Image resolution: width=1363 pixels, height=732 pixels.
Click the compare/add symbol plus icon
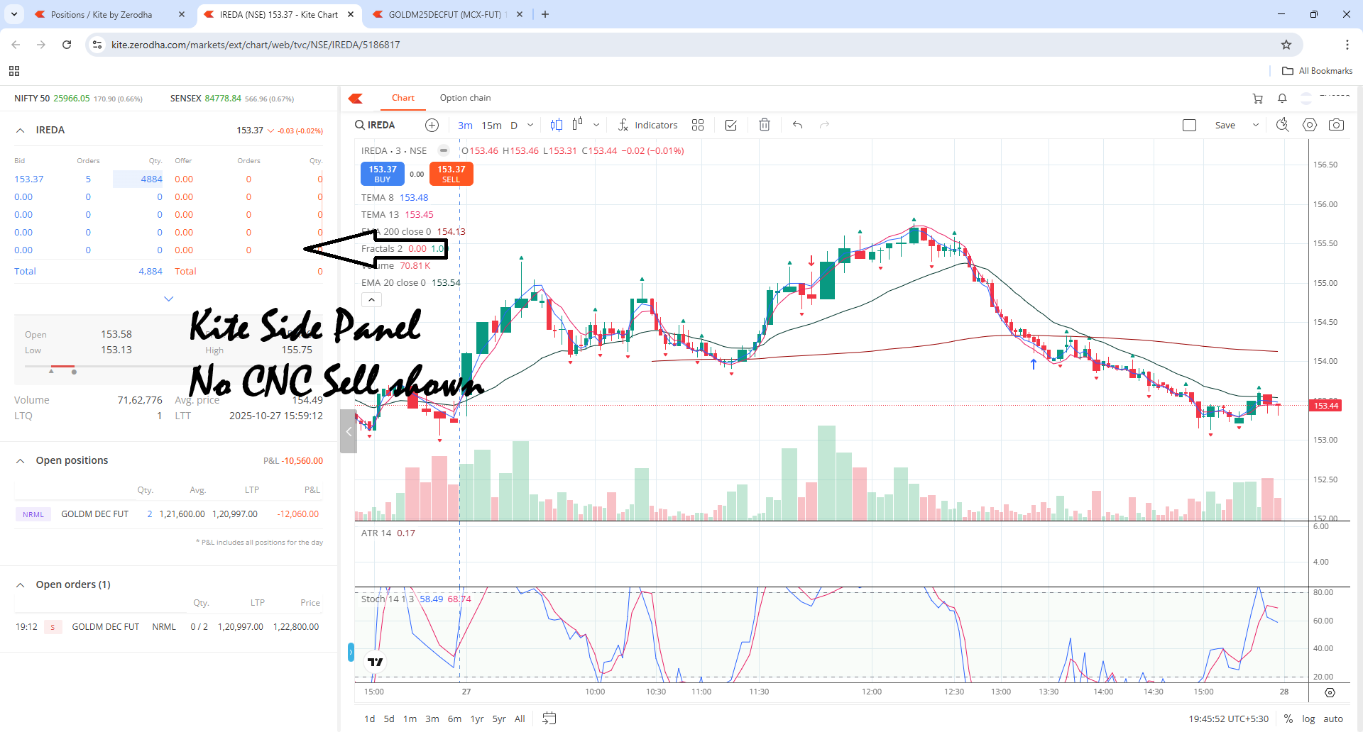coord(432,126)
